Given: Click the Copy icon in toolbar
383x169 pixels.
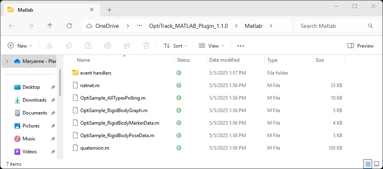Looking at the screenshot, I should coord(69,46).
